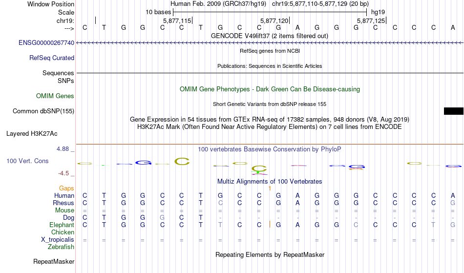464x273 pixels.
Task: Select the Dog alignment row label
Action: click(x=68, y=218)
